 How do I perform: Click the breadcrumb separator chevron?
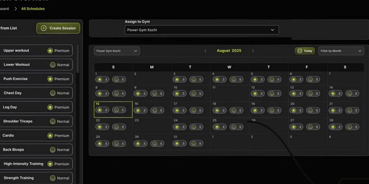pos(16,9)
